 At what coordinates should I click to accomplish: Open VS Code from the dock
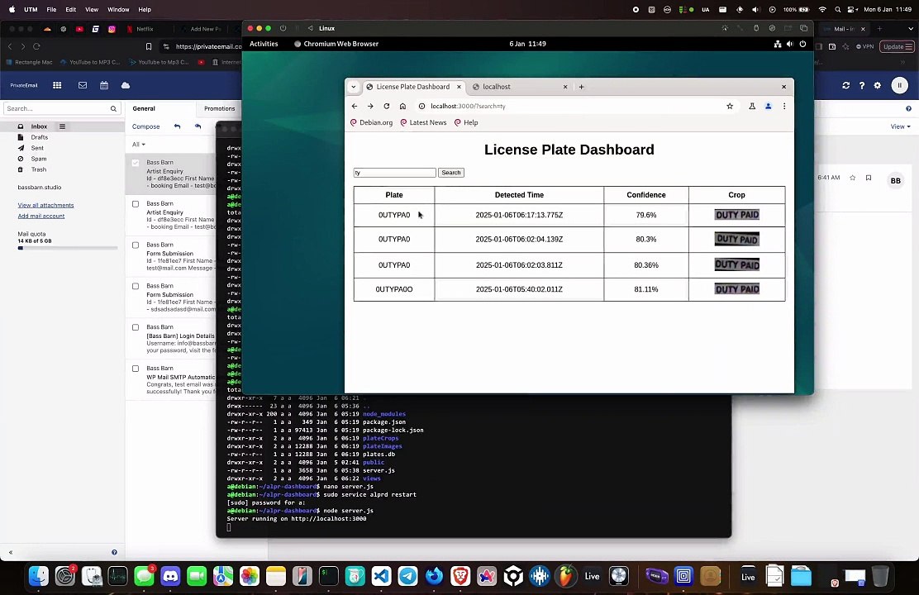[382, 576]
